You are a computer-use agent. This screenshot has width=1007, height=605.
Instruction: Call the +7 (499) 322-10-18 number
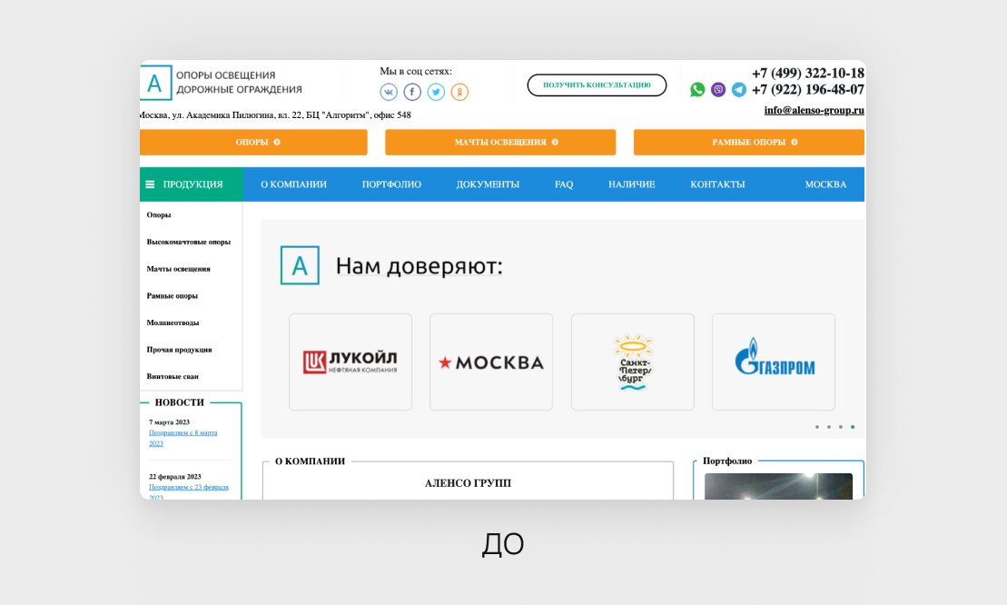(x=808, y=74)
